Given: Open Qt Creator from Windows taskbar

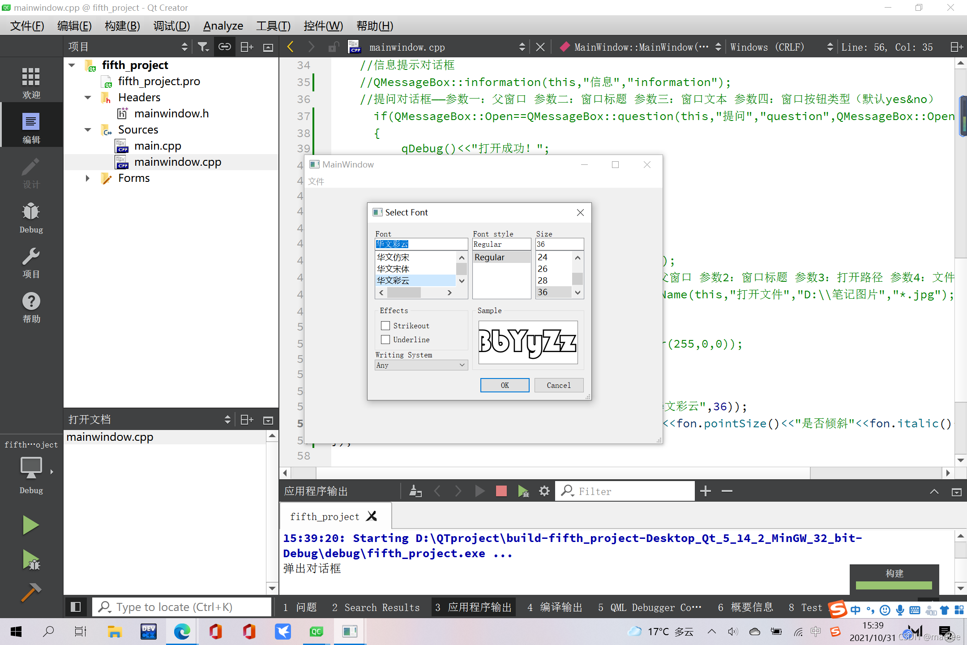Looking at the screenshot, I should pos(317,632).
